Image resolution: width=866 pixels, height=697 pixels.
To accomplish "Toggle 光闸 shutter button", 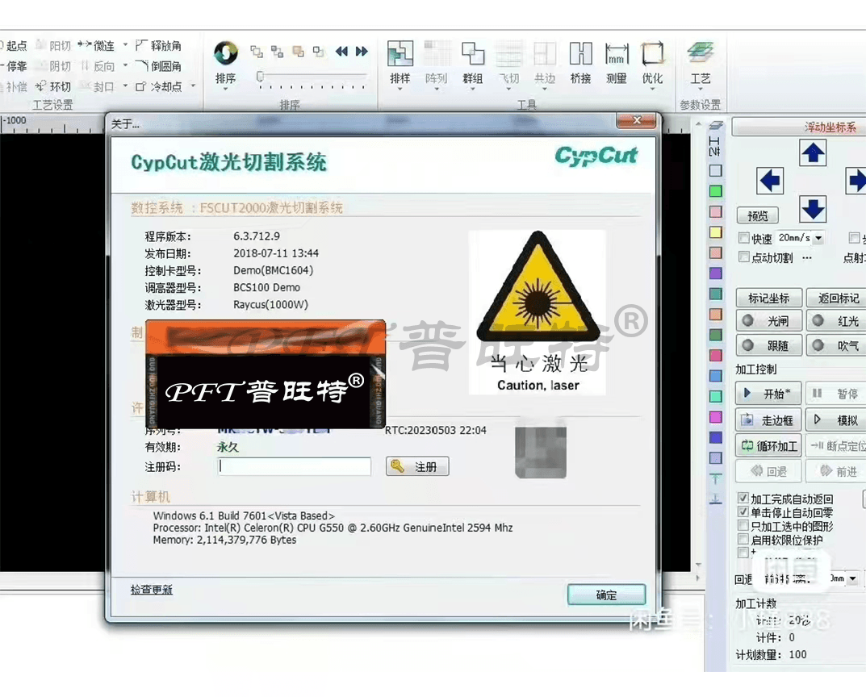I will pyautogui.click(x=768, y=321).
